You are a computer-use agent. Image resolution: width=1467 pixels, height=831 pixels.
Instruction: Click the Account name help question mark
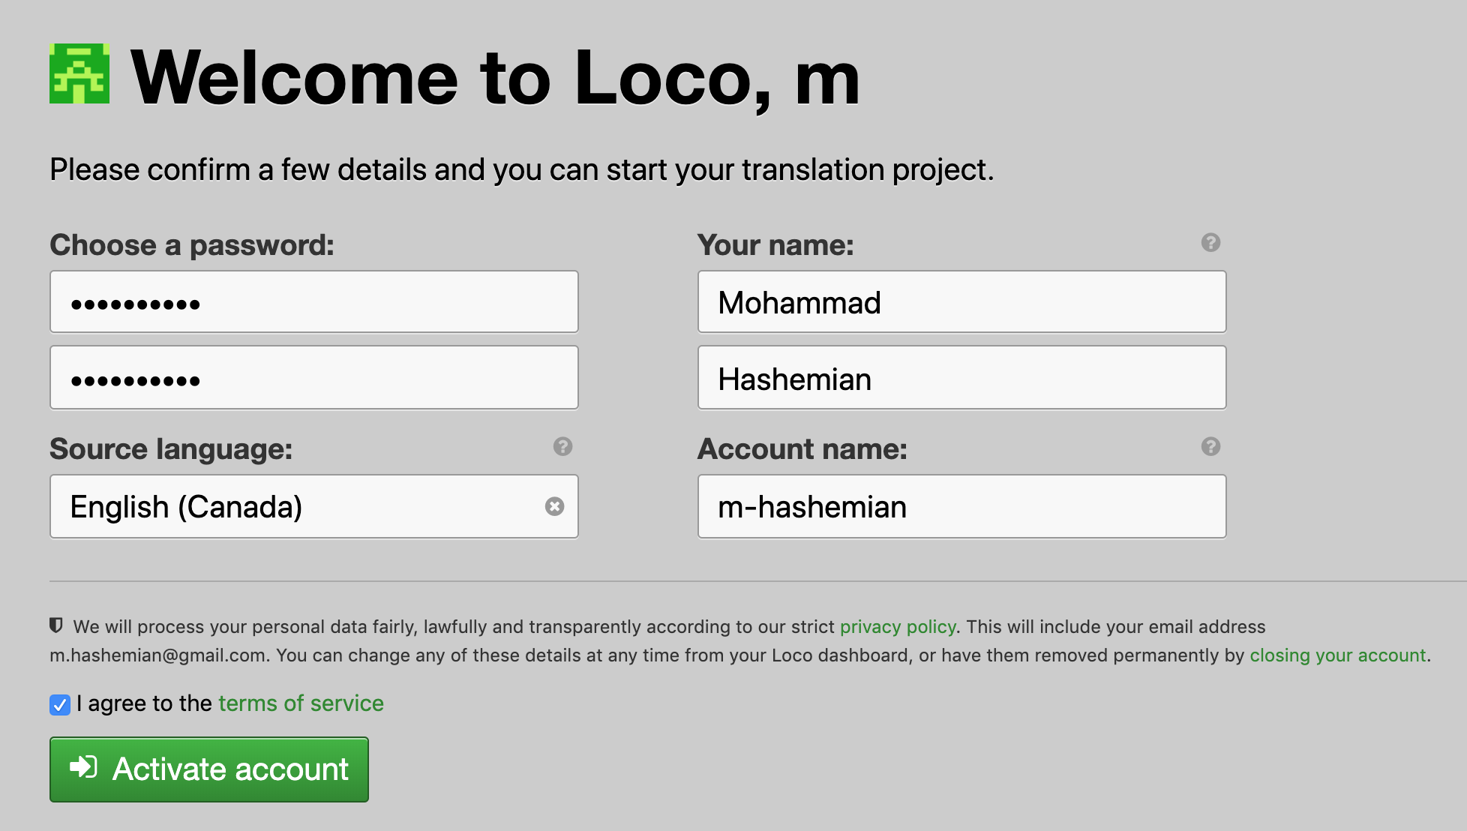(1210, 446)
